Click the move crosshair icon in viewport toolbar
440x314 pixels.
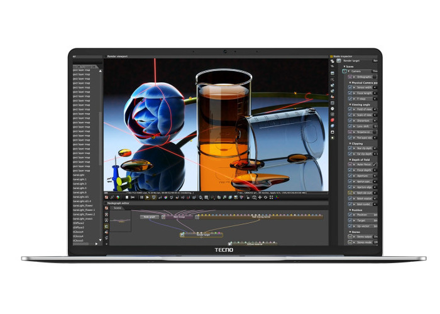click(260, 197)
